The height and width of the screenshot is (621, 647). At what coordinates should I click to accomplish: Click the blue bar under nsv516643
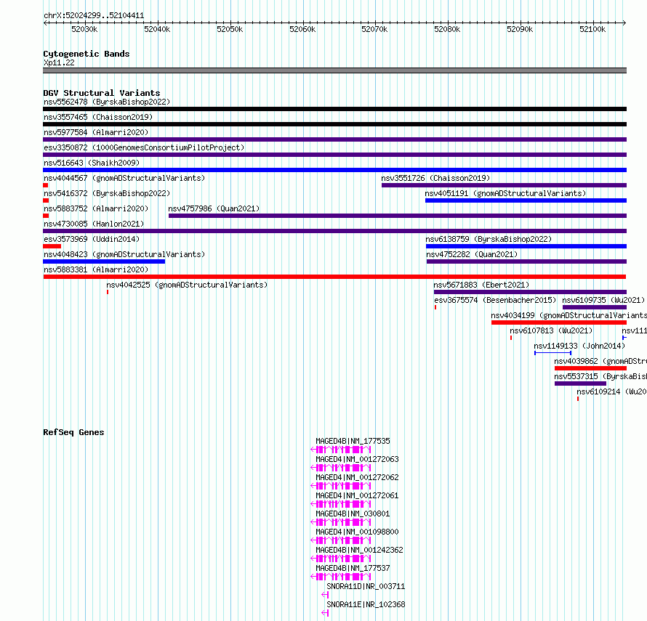click(334, 170)
